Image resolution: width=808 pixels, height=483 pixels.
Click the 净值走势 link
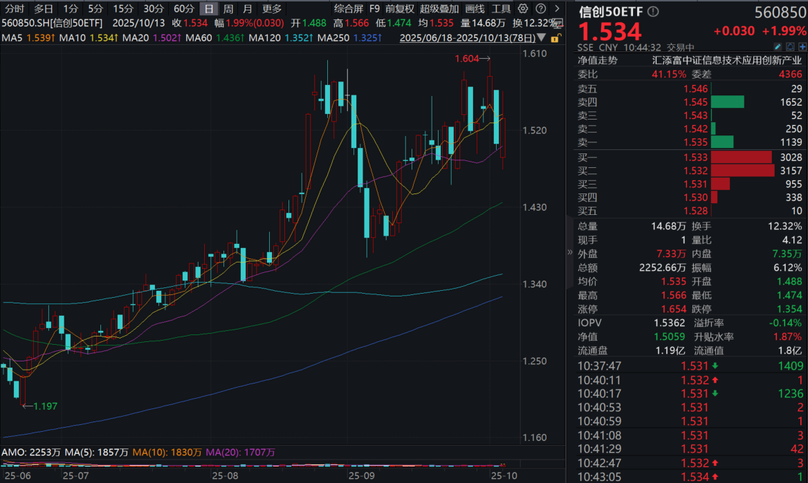(x=598, y=60)
